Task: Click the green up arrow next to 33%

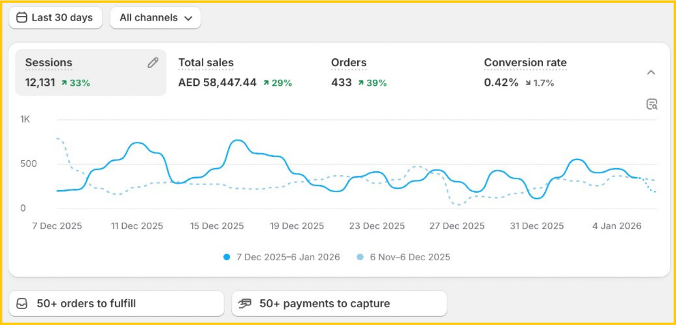Action: pos(64,83)
